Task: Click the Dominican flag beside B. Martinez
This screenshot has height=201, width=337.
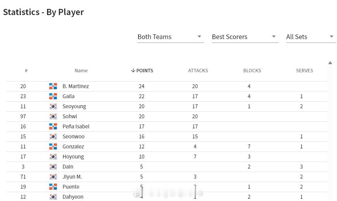Action: [53, 86]
